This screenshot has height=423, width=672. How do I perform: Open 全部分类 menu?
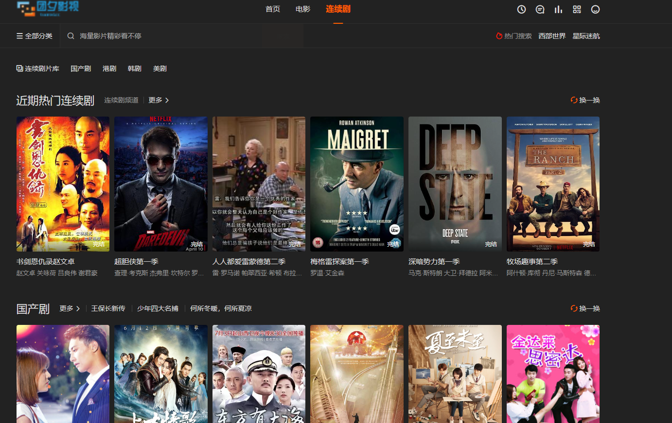34,36
